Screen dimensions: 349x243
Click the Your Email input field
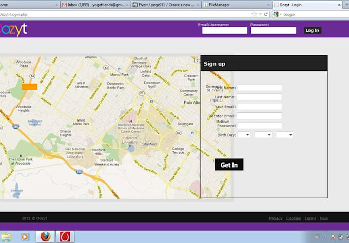(260, 107)
